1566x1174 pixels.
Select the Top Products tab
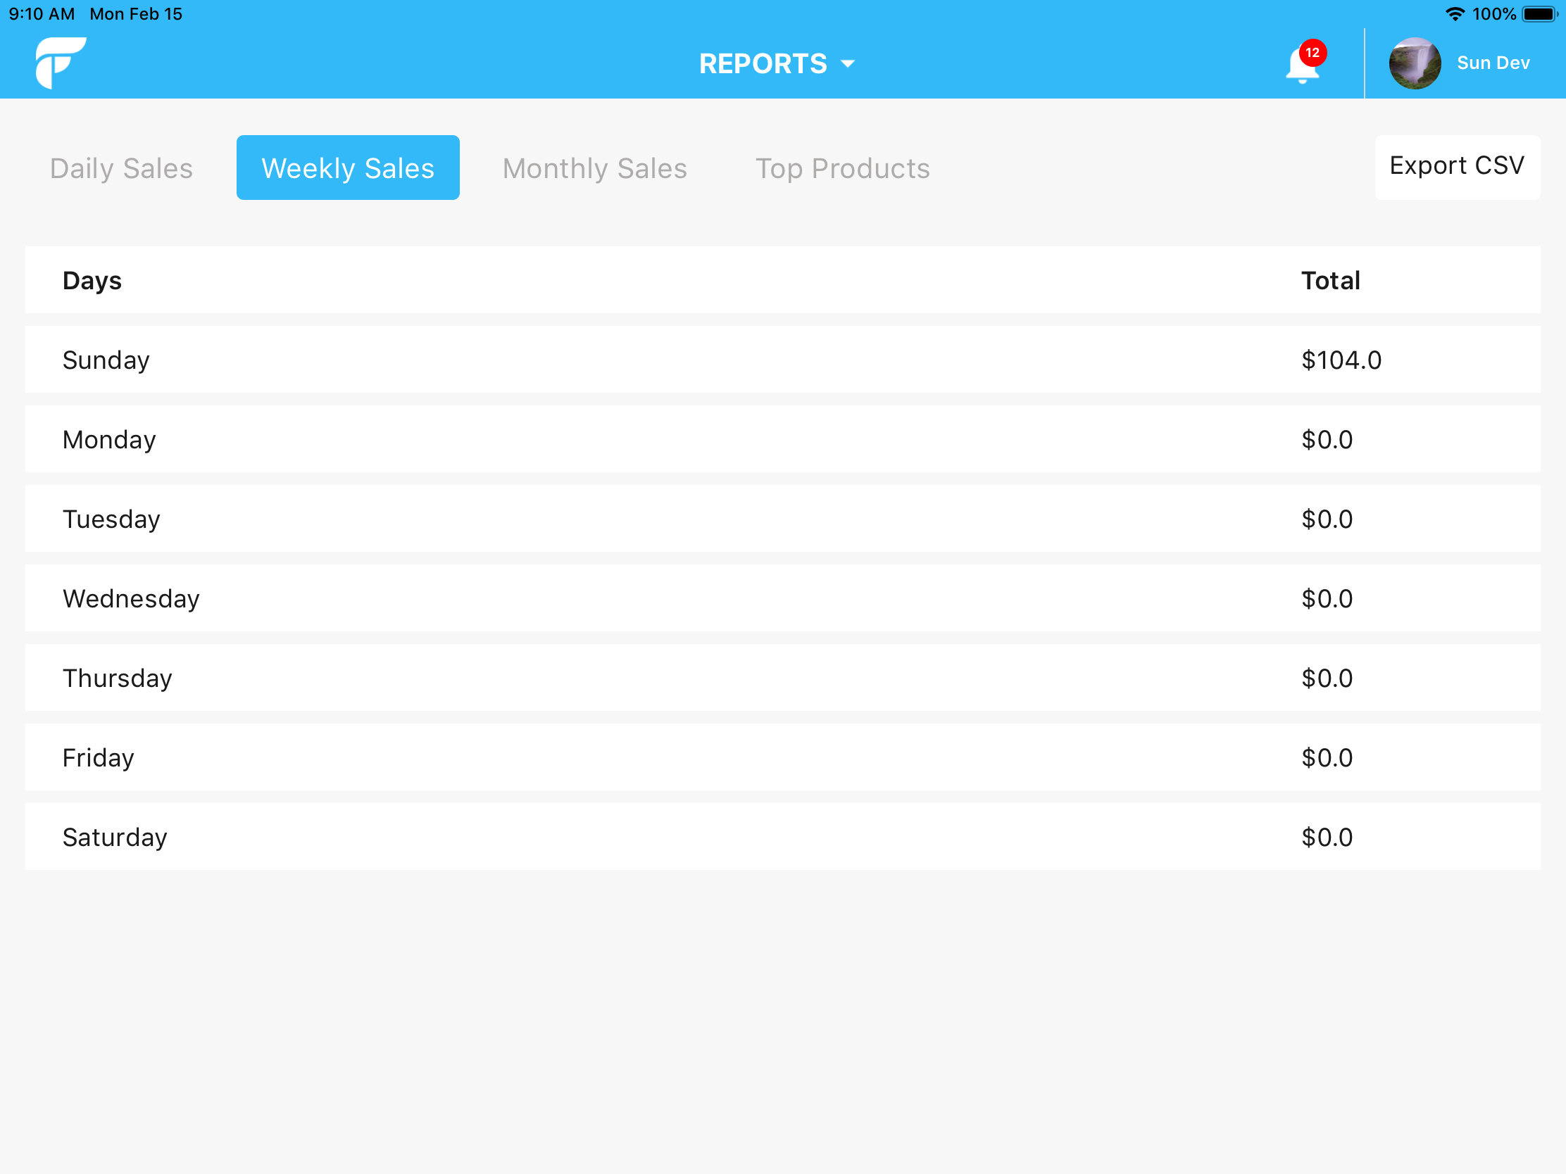click(842, 168)
